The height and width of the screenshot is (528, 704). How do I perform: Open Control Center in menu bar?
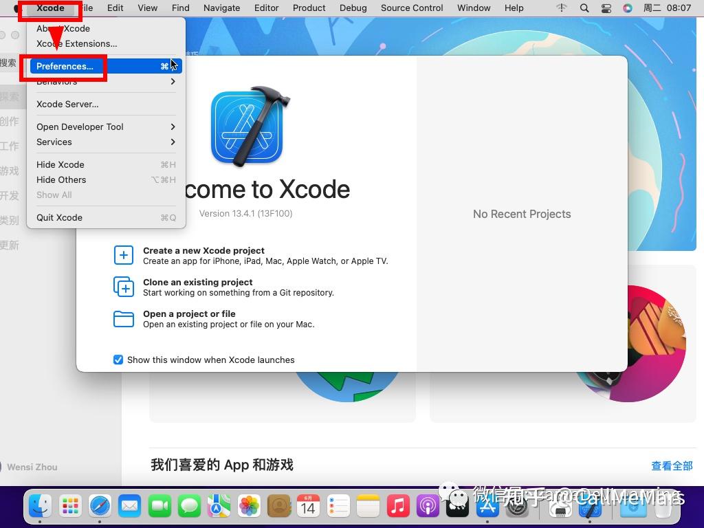point(606,8)
